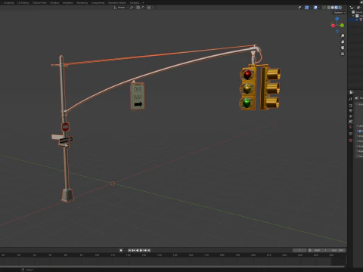Expand the Rigid Body World panel
Viewport: 363px width, 272px height.
pos(359,151)
